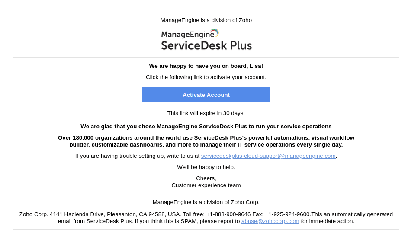Click the abuse@zohocorp.com report link
408x239 pixels.
click(x=270, y=221)
